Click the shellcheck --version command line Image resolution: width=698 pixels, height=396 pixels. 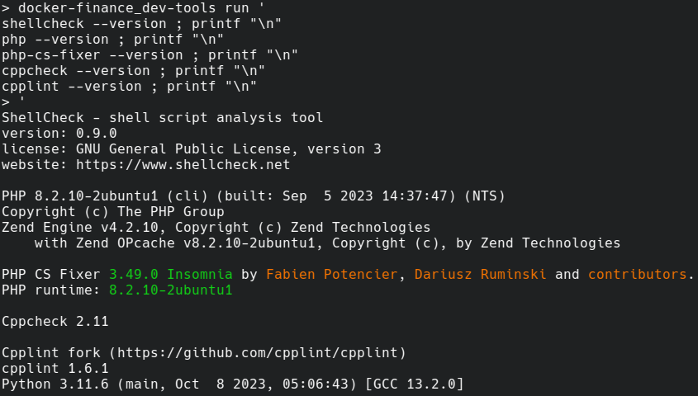[x=141, y=23]
